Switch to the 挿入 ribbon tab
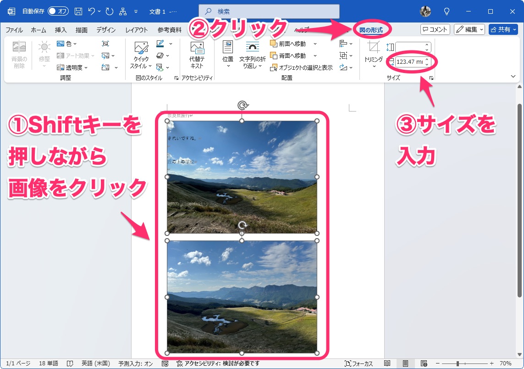Viewport: 524px width, 369px height. pos(60,29)
